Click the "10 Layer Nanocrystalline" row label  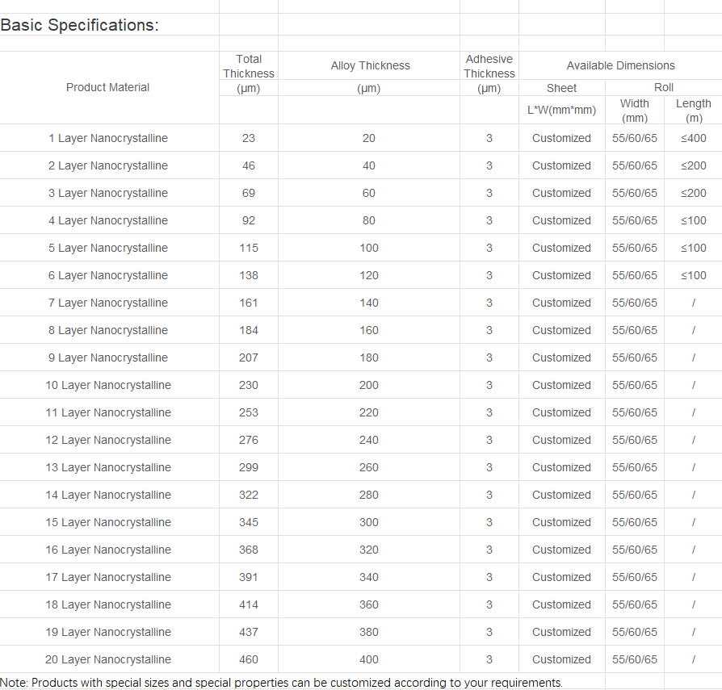tap(108, 385)
